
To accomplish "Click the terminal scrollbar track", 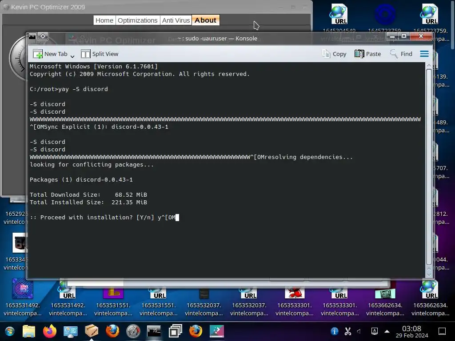I will coord(429,167).
